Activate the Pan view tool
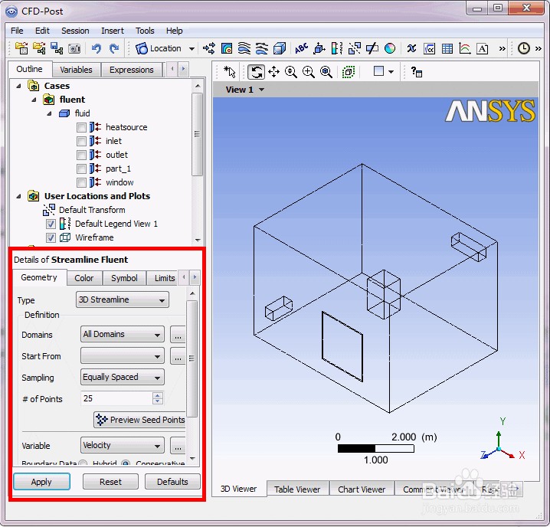Viewport: 550px width, 527px height. (x=273, y=72)
